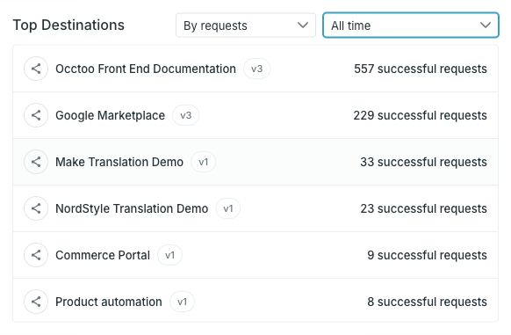Click v3 version badge on Google Marketplace
511x335 pixels.
[x=186, y=115]
